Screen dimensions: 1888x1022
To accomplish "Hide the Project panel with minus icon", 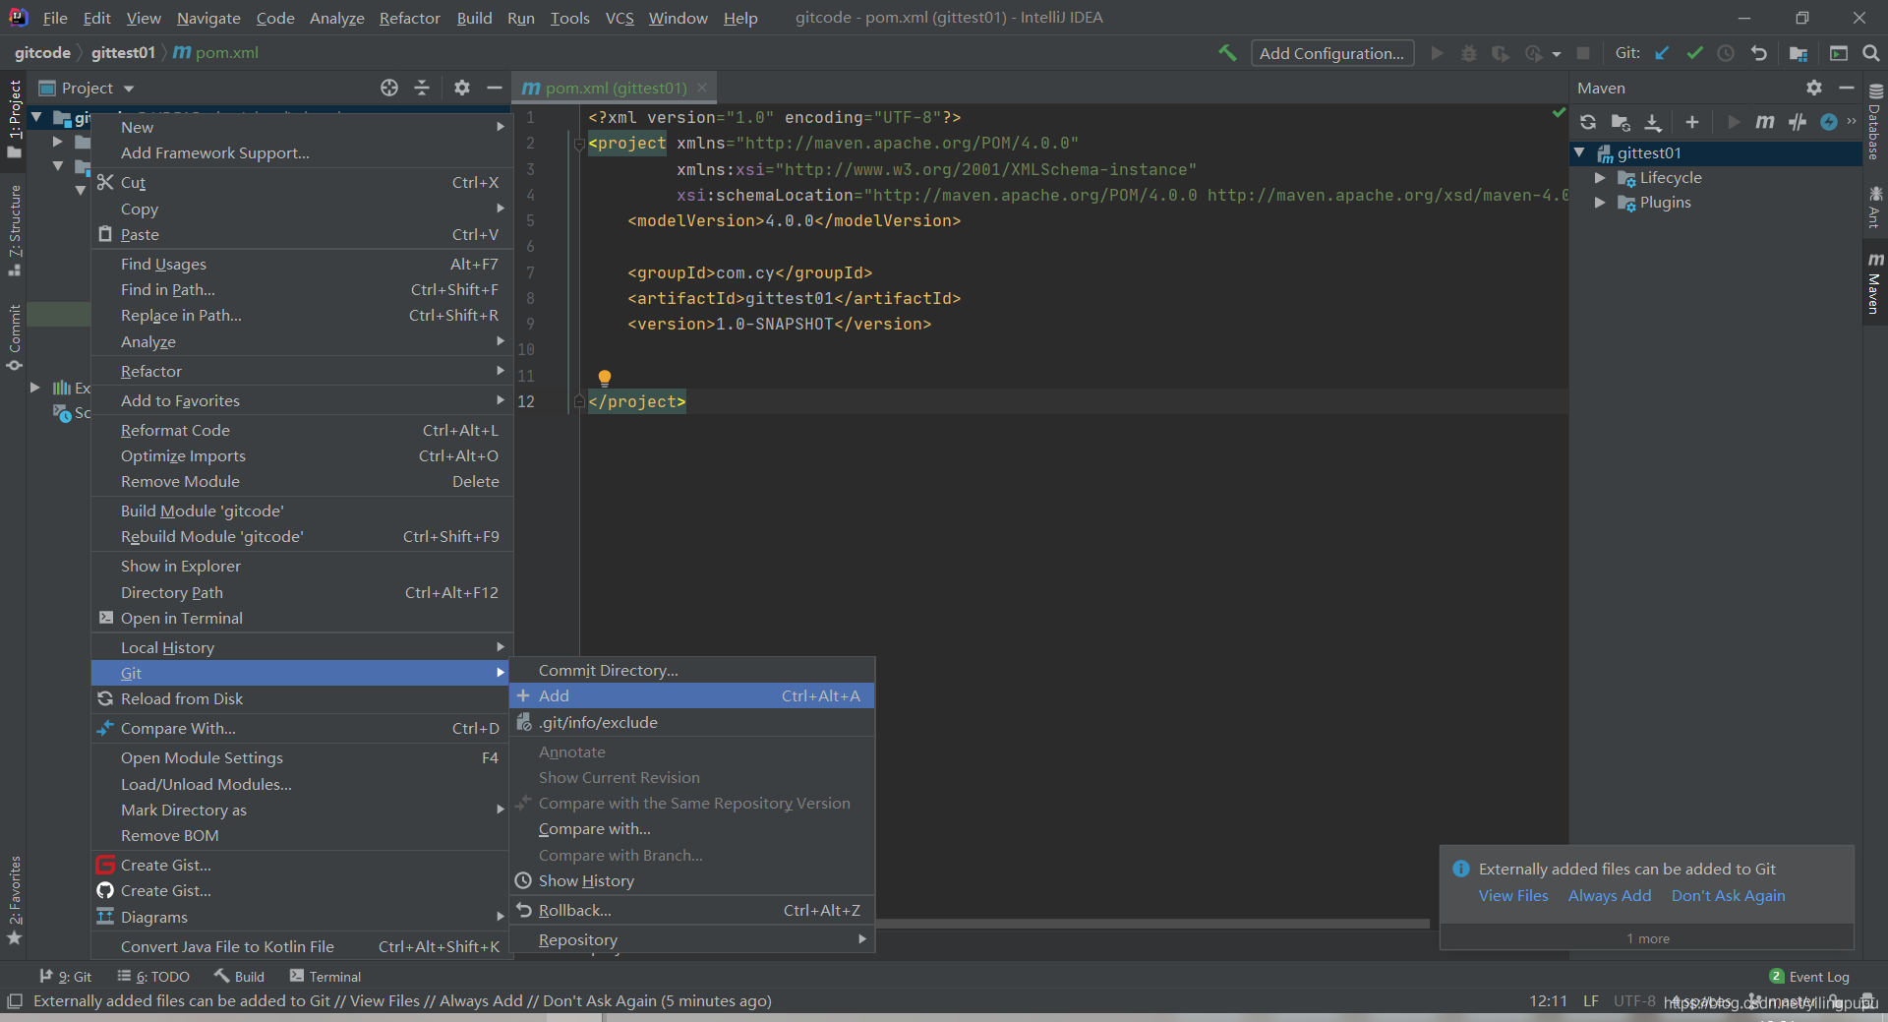I will (495, 88).
